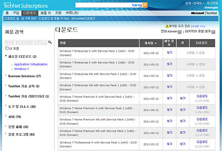Click the 자세히 >> link
The width and height of the screenshot is (222, 151).
tap(198, 26)
